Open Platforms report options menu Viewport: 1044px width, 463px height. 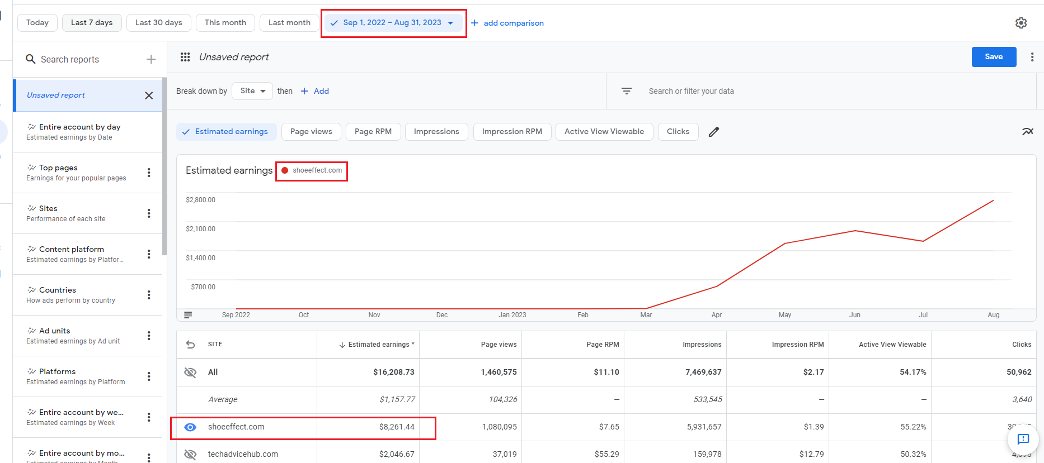(x=149, y=376)
